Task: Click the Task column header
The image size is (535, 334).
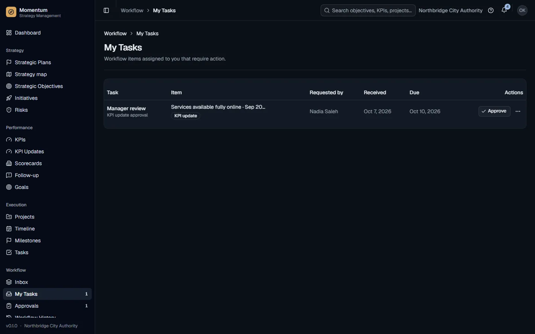Action: tap(113, 92)
